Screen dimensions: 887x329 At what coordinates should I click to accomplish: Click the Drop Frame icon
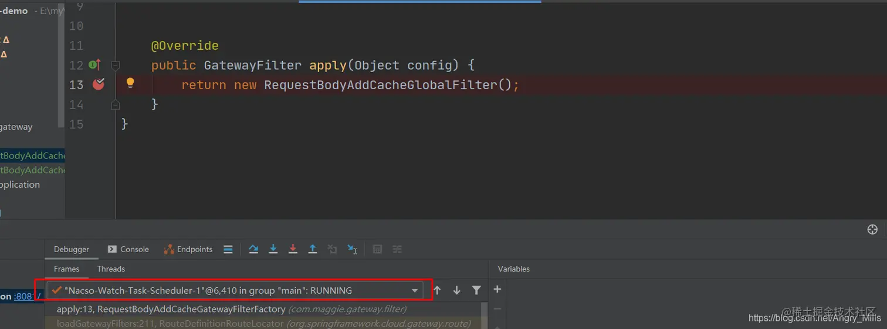click(x=333, y=249)
